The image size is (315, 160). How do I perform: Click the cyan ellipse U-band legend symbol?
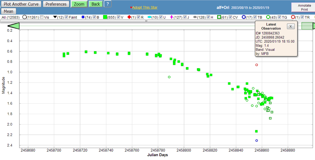click(149, 17)
